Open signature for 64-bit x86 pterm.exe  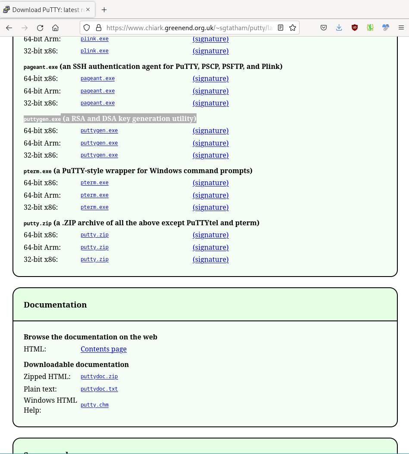(211, 183)
